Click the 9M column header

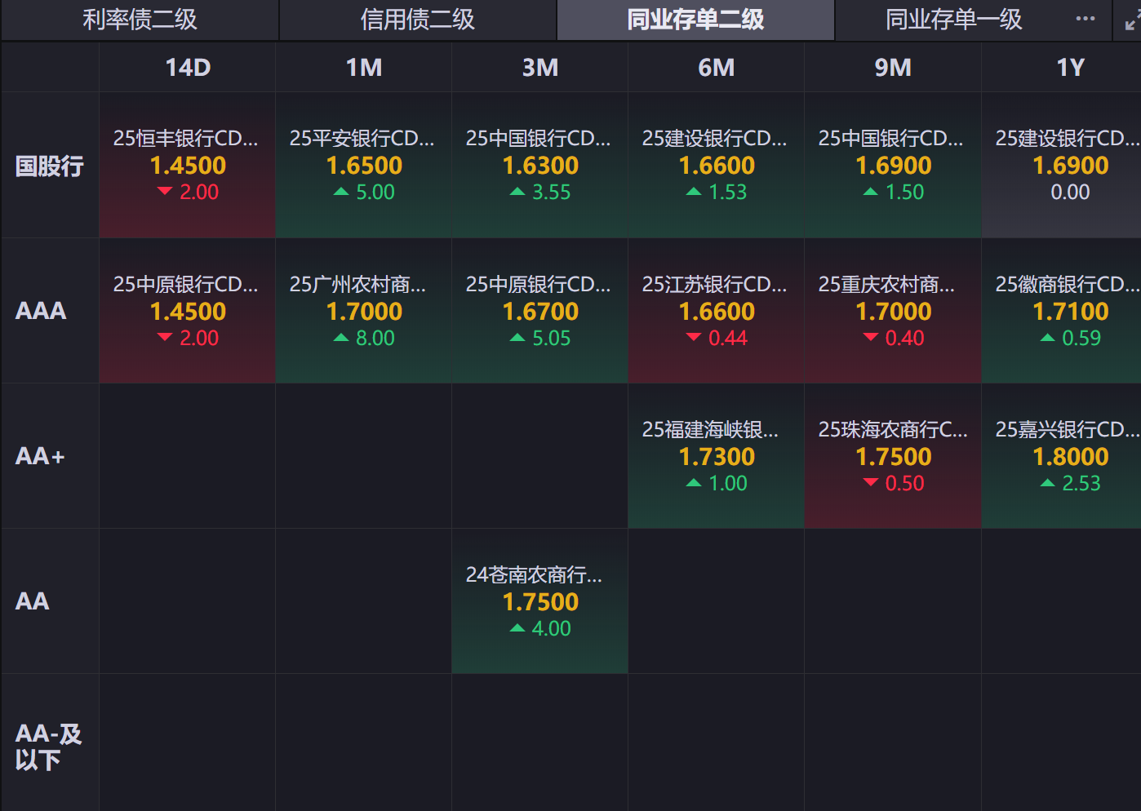click(893, 67)
